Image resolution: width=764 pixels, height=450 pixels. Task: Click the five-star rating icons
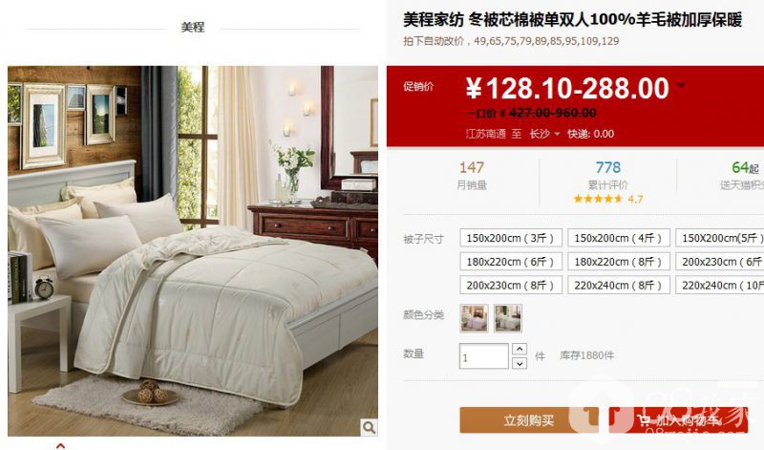point(598,199)
